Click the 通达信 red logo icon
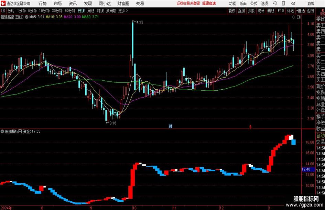The width and height of the screenshot is (325, 210). point(3,3)
